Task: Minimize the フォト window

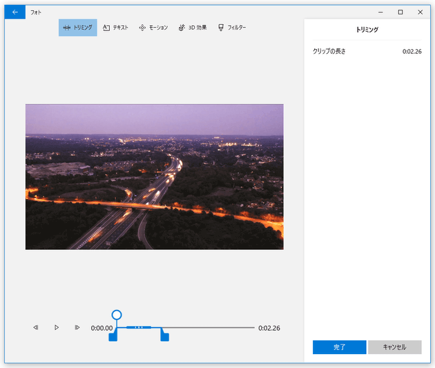Action: [380, 12]
